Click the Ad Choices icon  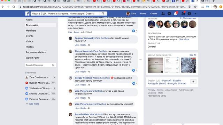tap(192, 90)
